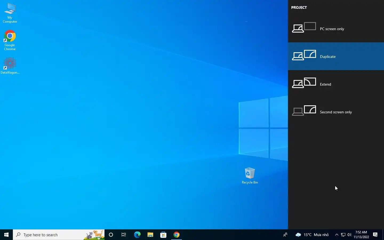The image size is (384, 240).
Task: Open network status in the system tray
Action: pos(343,235)
